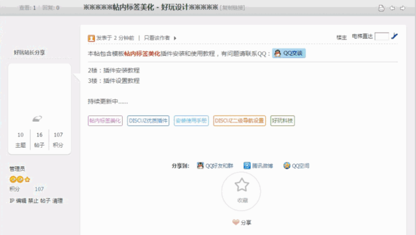Click the 清理 admin link
The image size is (416, 235).
(58, 200)
